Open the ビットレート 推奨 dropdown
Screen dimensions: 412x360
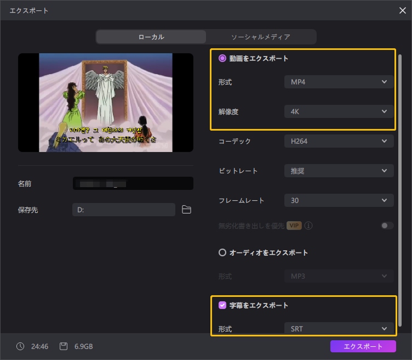(339, 171)
